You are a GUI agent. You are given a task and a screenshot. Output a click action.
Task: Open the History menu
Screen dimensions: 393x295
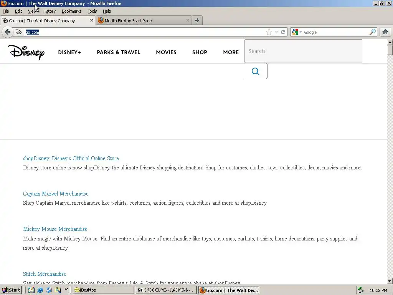(49, 11)
